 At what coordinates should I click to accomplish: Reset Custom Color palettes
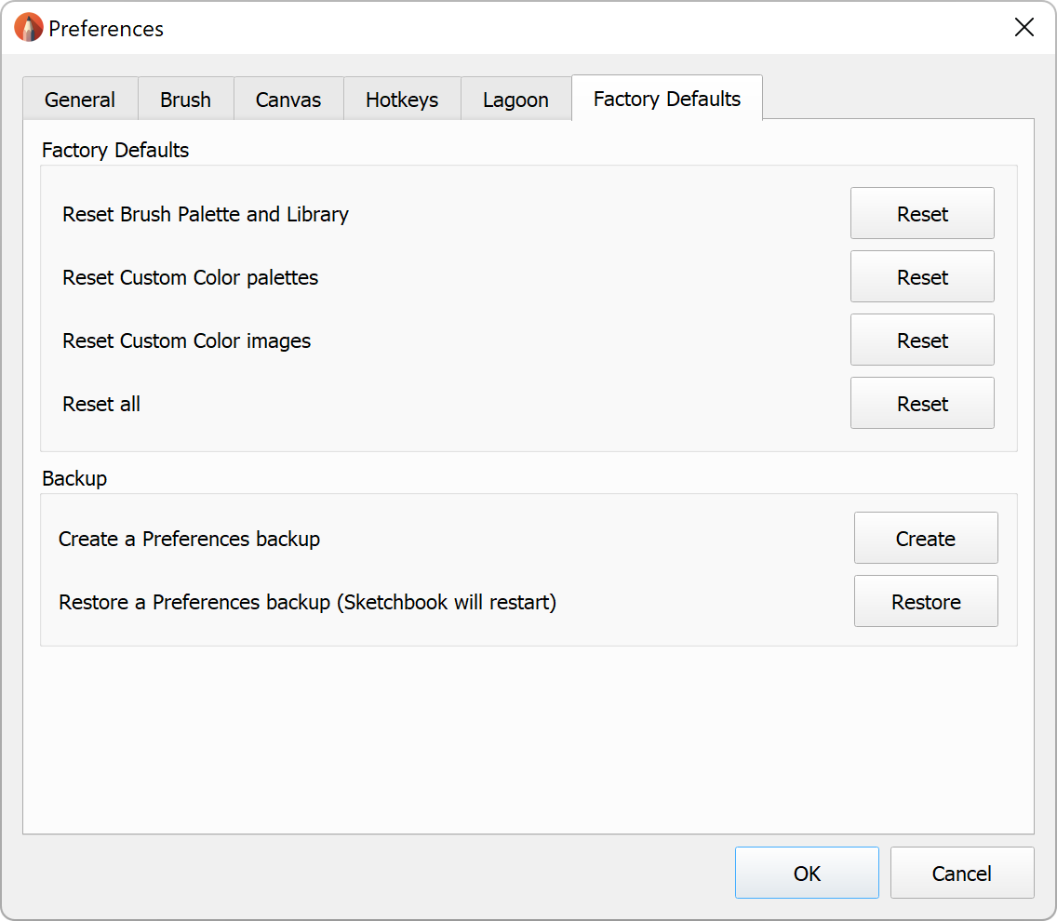[x=922, y=277]
